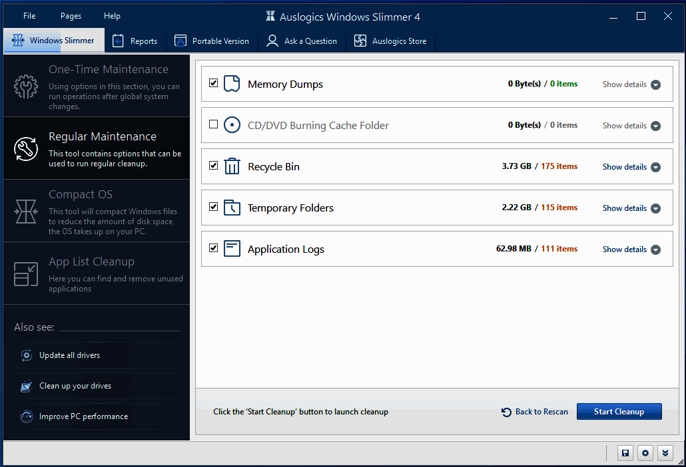Click the double-chevron icon in status bar
686x467 pixels.
click(x=665, y=453)
